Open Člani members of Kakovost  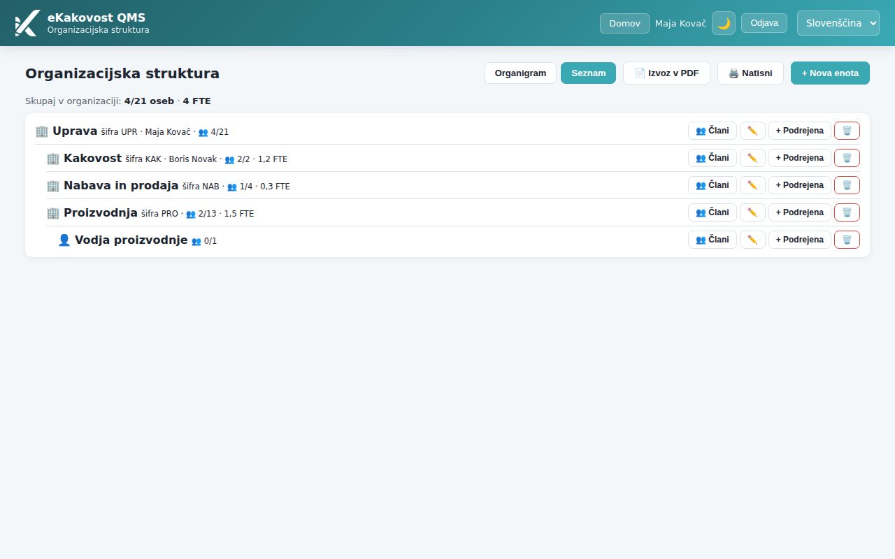713,158
